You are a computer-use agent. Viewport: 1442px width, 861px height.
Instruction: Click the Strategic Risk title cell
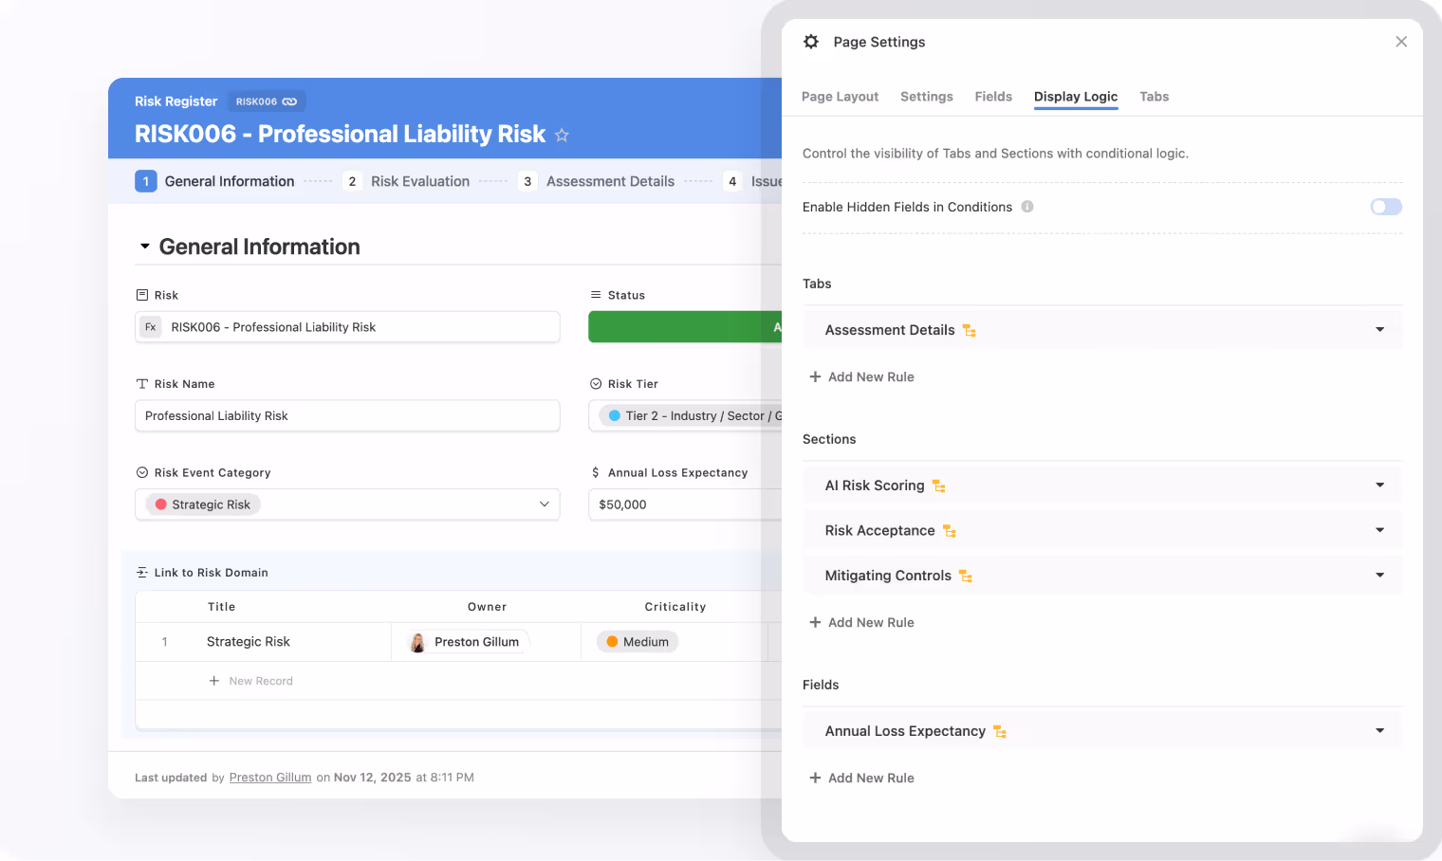249,642
